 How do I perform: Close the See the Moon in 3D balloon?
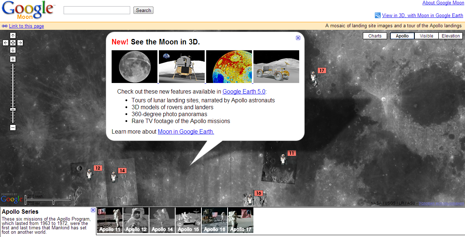[x=298, y=38]
